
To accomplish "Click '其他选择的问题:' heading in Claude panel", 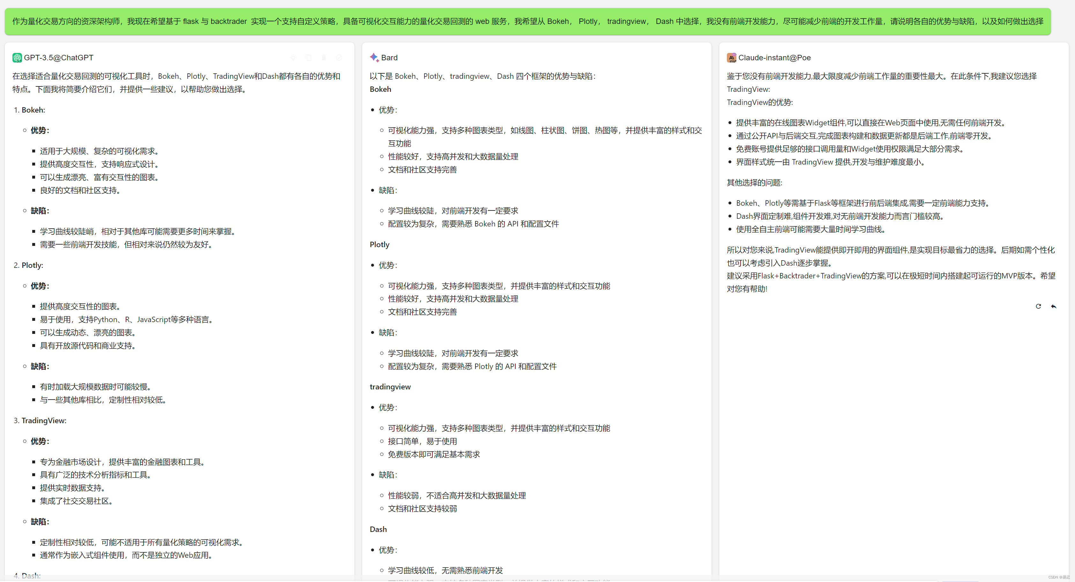I will (x=755, y=182).
